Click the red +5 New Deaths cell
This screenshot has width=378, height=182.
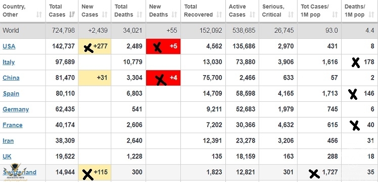[163, 46]
